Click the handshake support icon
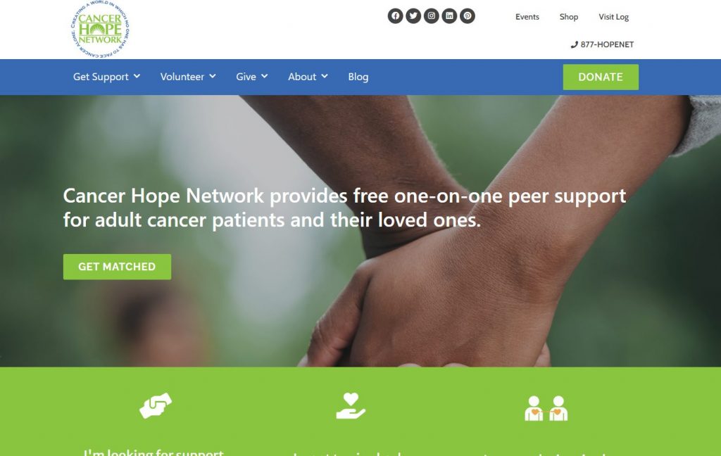The height and width of the screenshot is (456, 721). (156, 405)
